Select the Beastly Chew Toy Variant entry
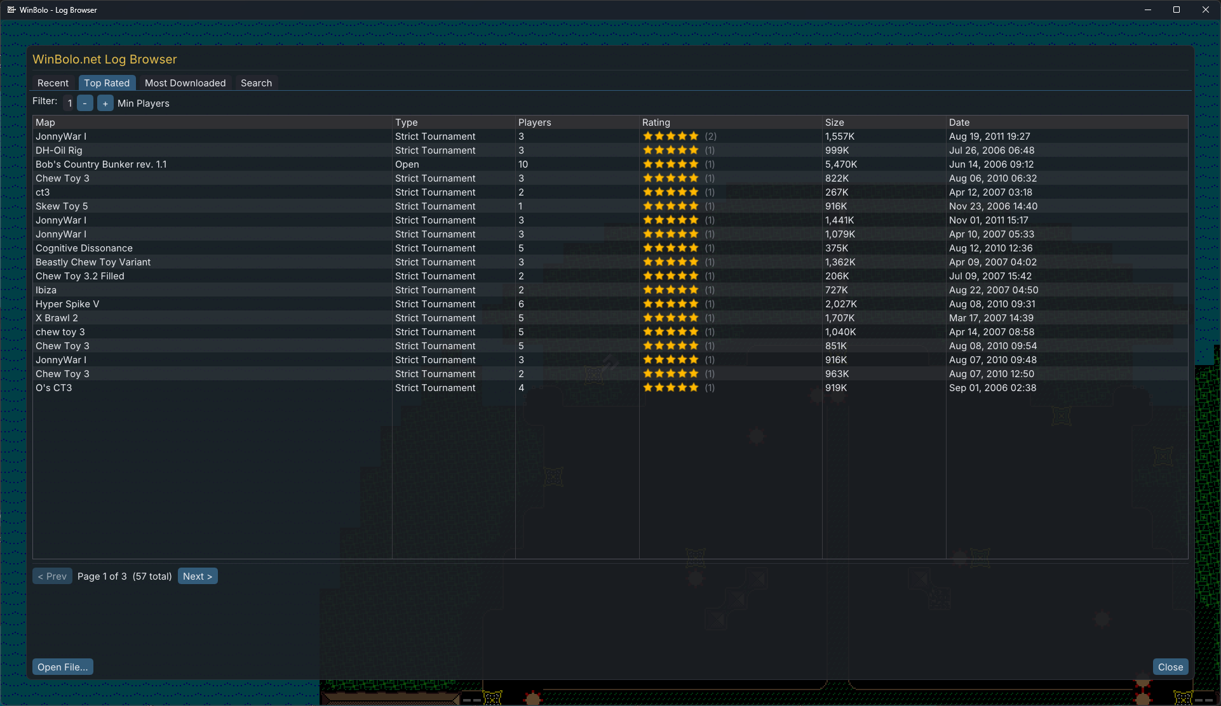Viewport: 1221px width, 706px height. (93, 262)
